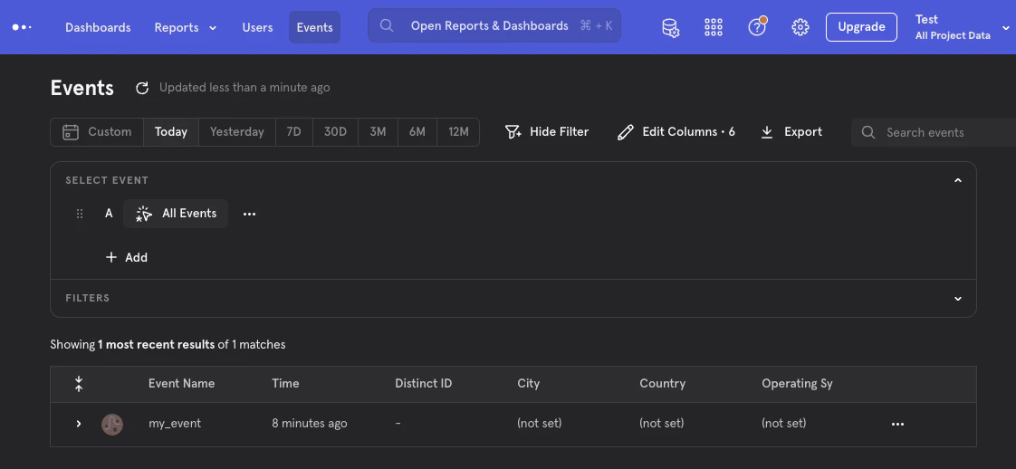Open the help question mark icon

coord(757,27)
